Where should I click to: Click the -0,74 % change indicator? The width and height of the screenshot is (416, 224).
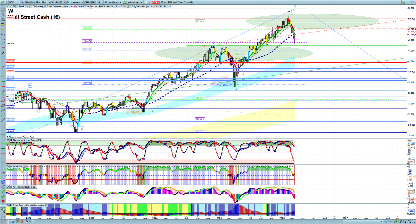155,2
